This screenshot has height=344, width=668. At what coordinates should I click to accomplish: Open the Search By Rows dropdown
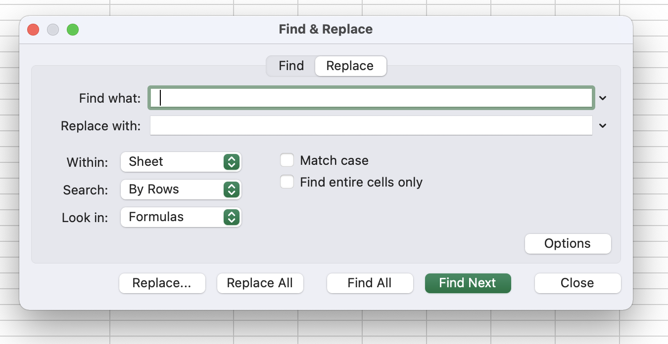(x=181, y=190)
